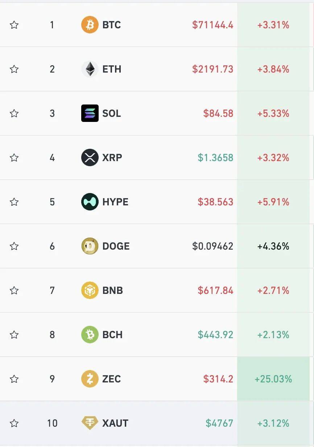
Task: Click the Ethereum ETH diamond icon
Action: point(90,69)
